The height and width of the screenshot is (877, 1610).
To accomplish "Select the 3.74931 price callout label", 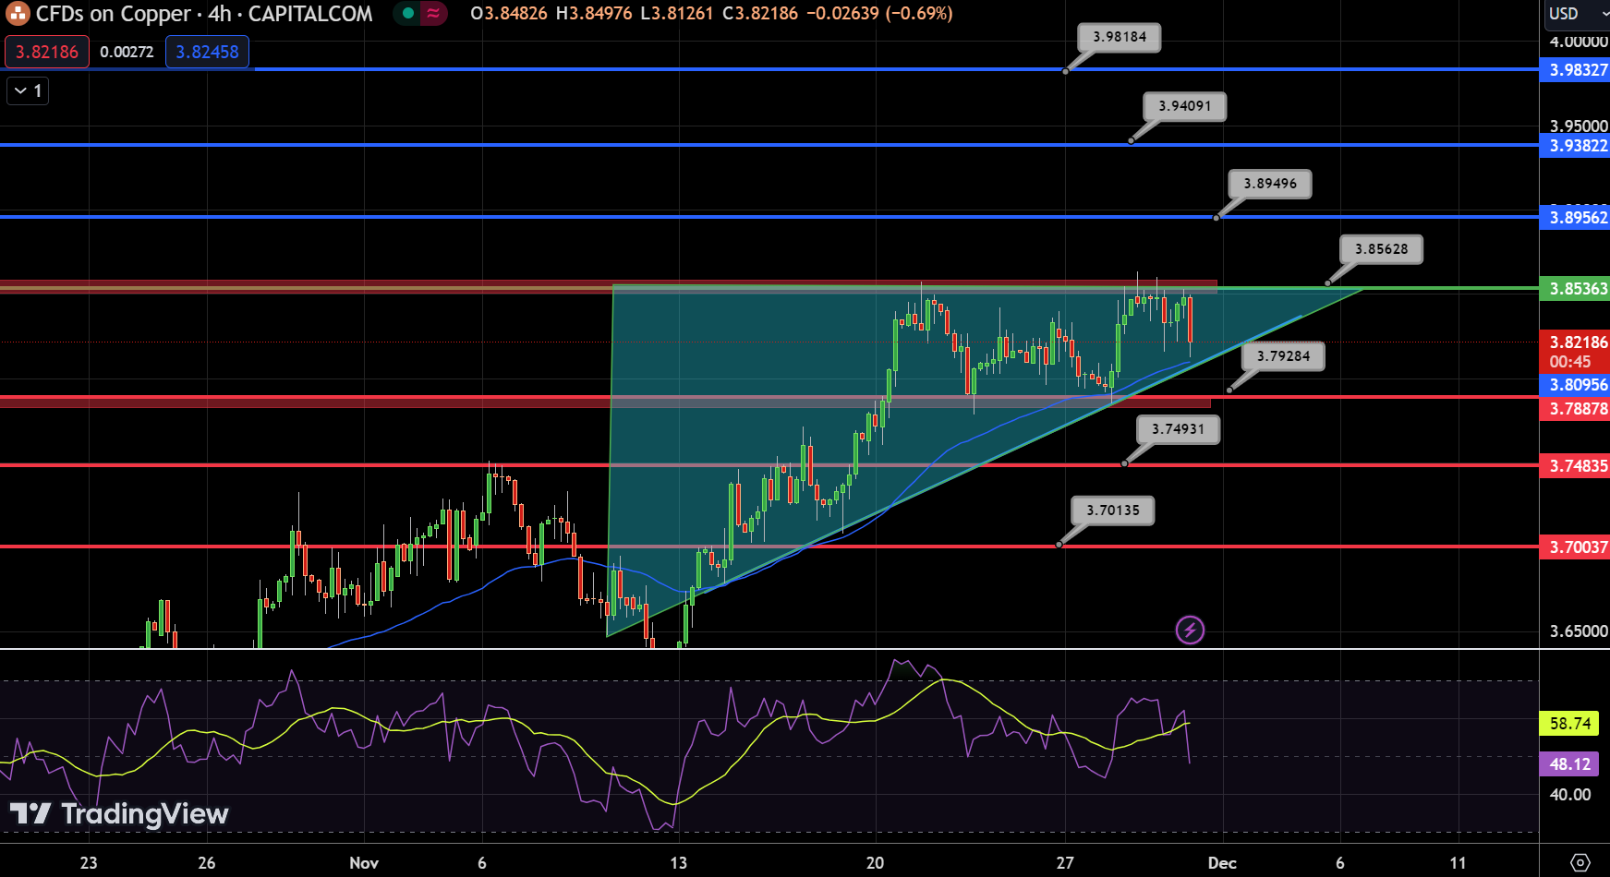I will [1178, 429].
